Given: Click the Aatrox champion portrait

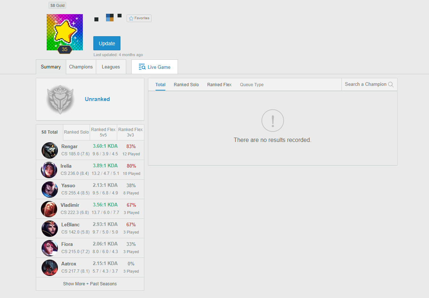Looking at the screenshot, I should pos(50,268).
